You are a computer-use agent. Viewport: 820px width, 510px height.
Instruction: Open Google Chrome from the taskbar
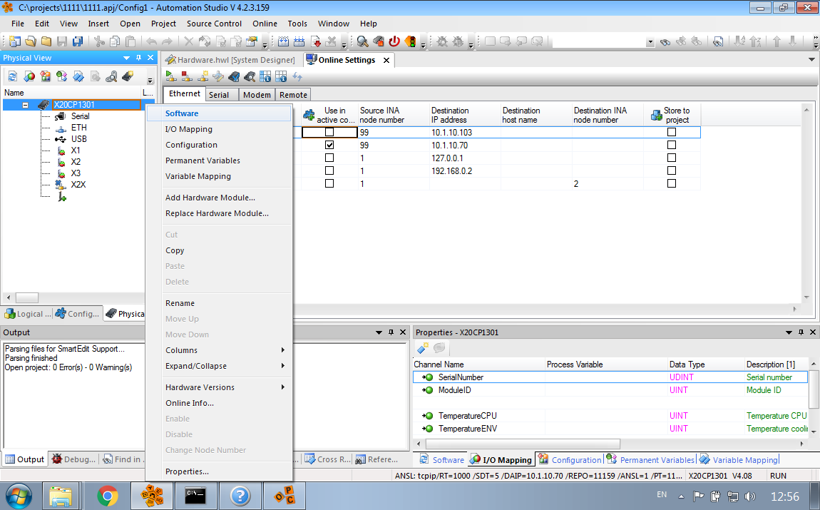(x=107, y=496)
